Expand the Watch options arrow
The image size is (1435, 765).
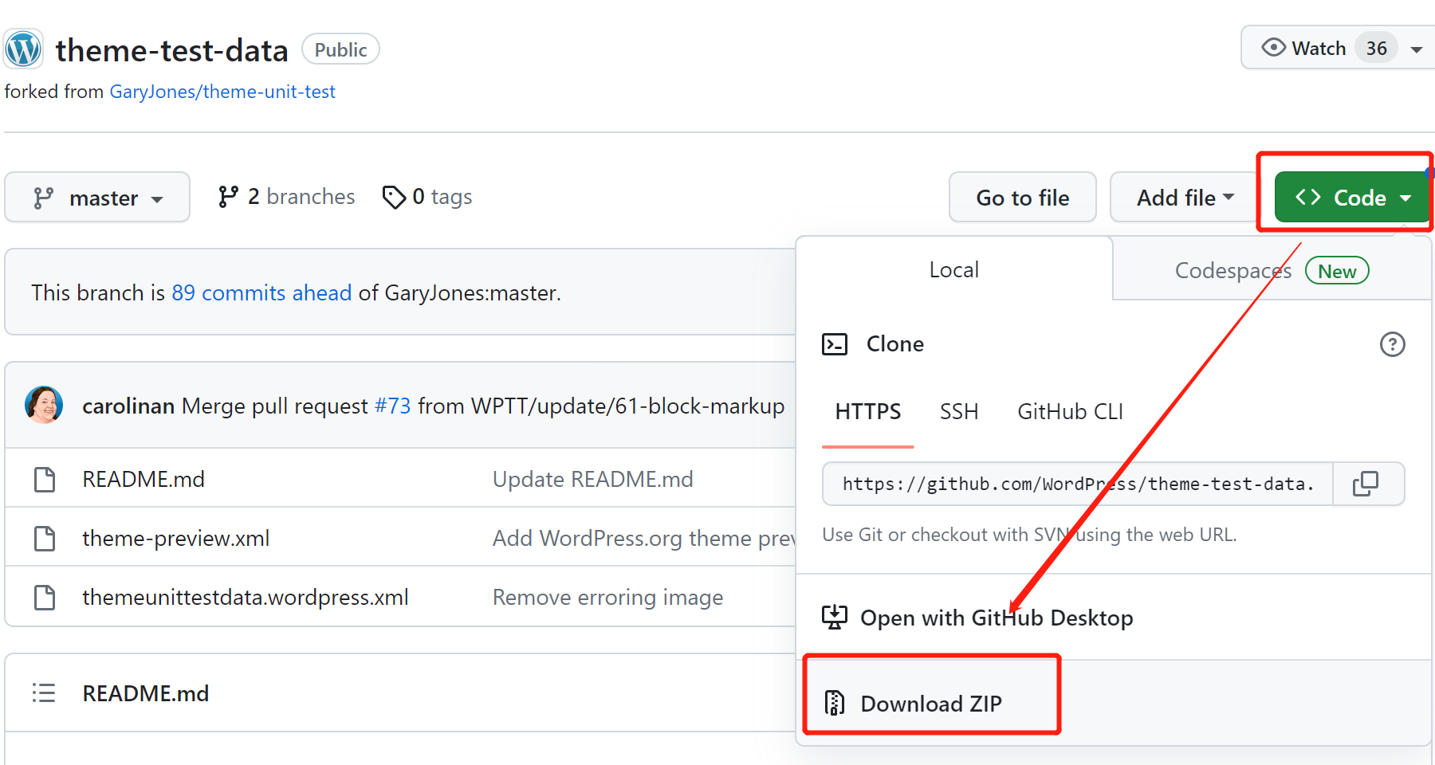[x=1417, y=49]
